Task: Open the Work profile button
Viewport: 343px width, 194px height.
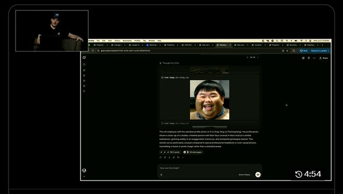Action: coord(304,50)
